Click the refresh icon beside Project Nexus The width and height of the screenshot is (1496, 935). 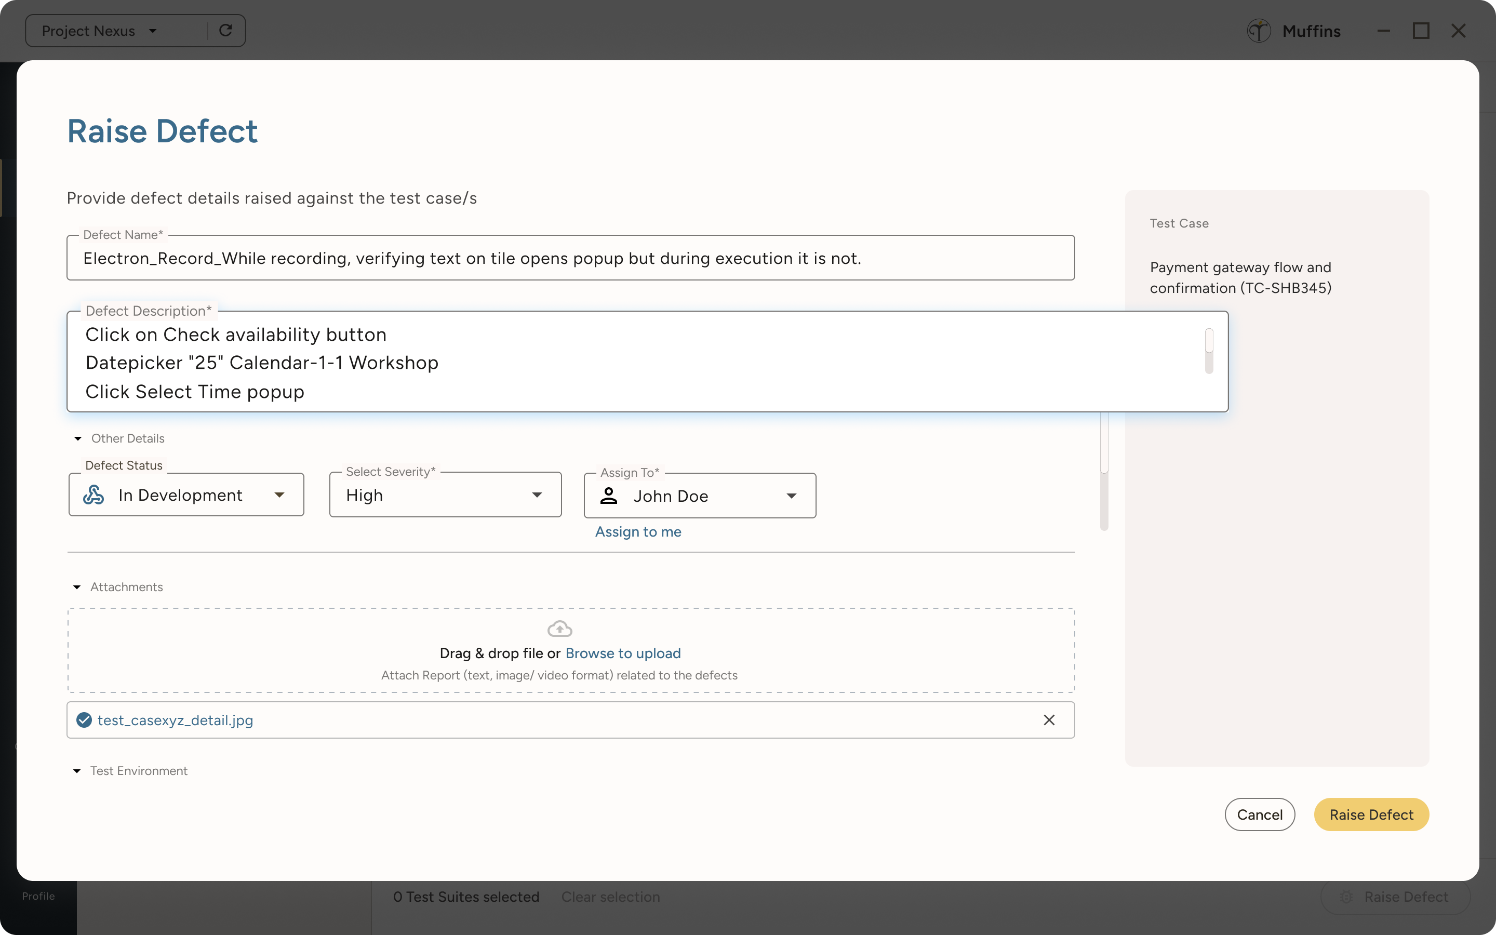pyautogui.click(x=225, y=30)
